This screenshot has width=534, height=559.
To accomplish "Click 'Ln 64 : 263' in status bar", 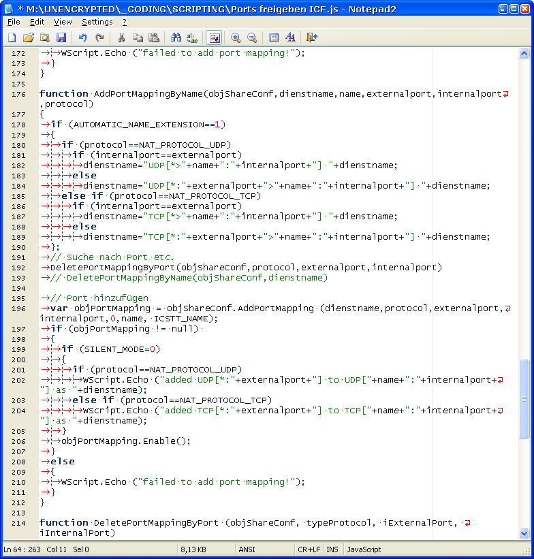I will [22, 549].
